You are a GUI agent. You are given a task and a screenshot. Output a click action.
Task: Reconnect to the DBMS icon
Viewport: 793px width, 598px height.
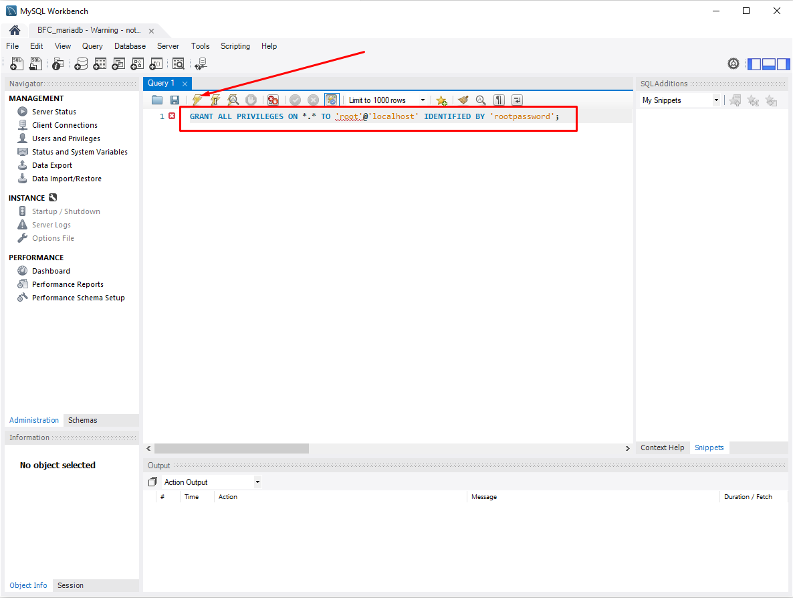pos(201,64)
